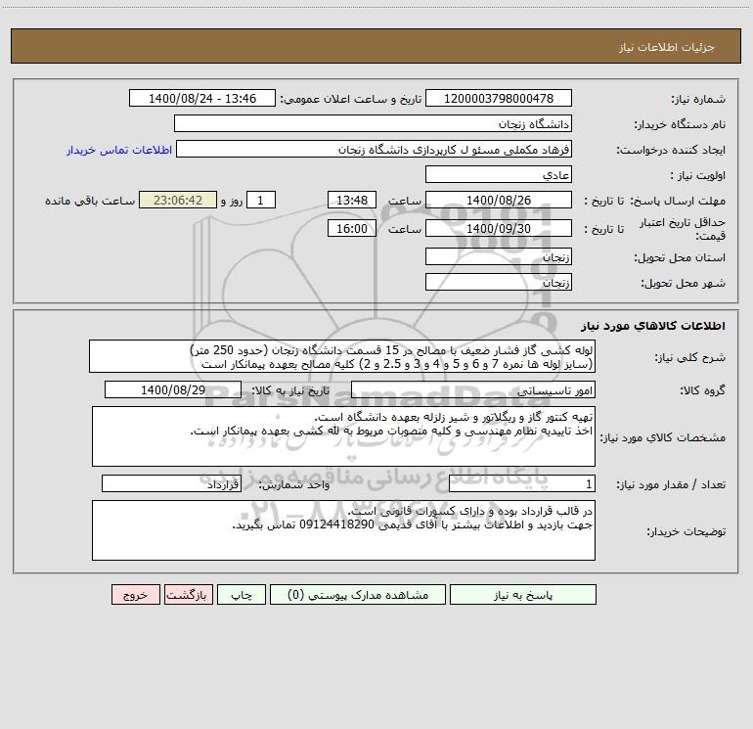The height and width of the screenshot is (729, 753).
Task: Click the label 'تاریخ و ساعت اعلان عمومی:'
Action: pyautogui.click(x=350, y=99)
